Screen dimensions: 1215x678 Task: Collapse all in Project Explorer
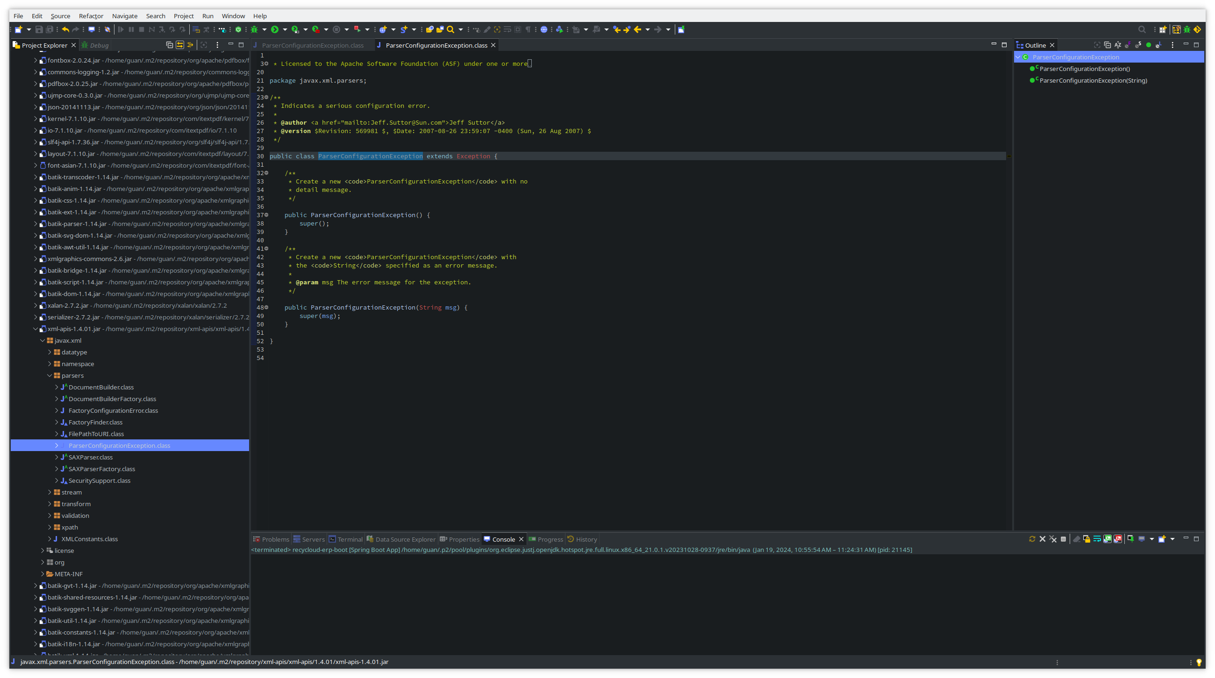coord(169,45)
